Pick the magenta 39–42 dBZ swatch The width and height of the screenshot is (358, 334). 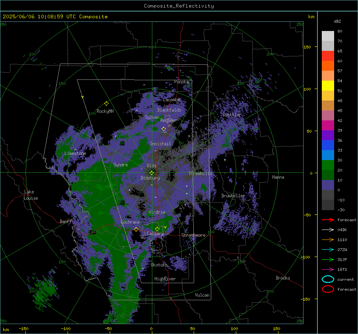pos(328,125)
